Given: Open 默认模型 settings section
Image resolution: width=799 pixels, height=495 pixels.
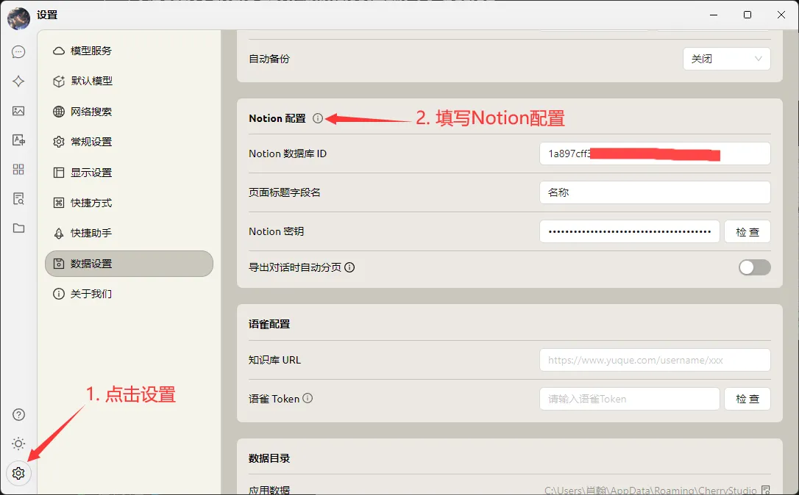Looking at the screenshot, I should [x=129, y=81].
